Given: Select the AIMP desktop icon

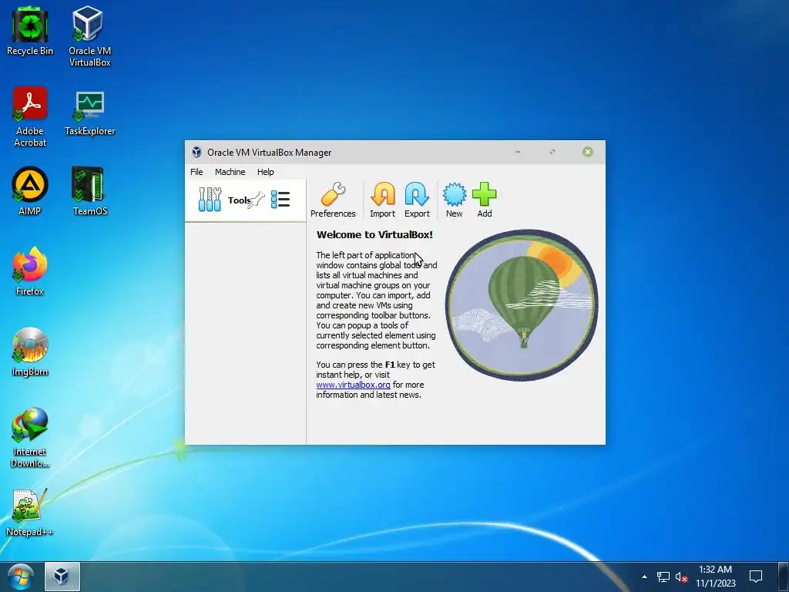Looking at the screenshot, I should click(x=30, y=191).
